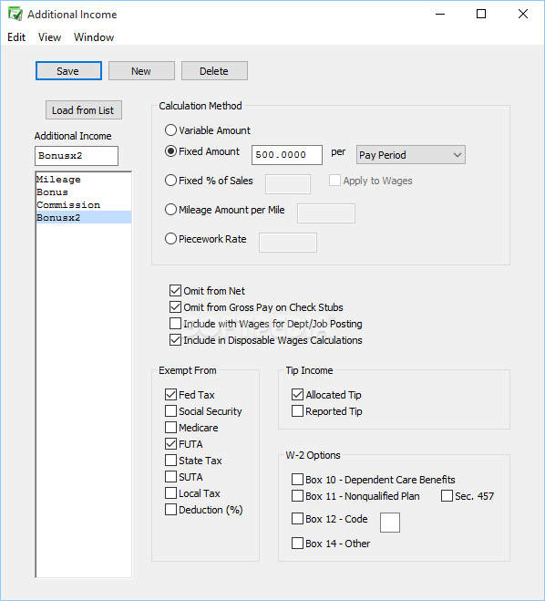Click the Box 12 code entry field
This screenshot has height=601, width=545.
point(390,523)
